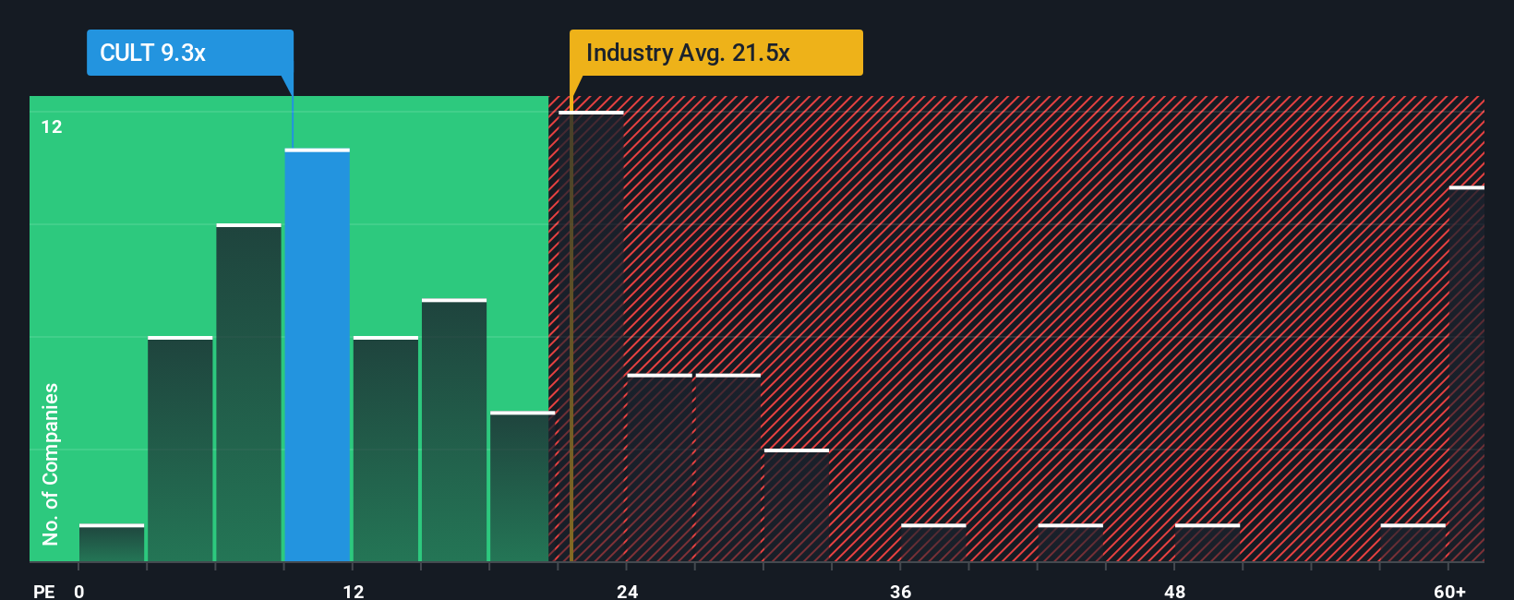Select the blue highlighted CULT histogram bar
1514x600 pixels.
[317, 355]
